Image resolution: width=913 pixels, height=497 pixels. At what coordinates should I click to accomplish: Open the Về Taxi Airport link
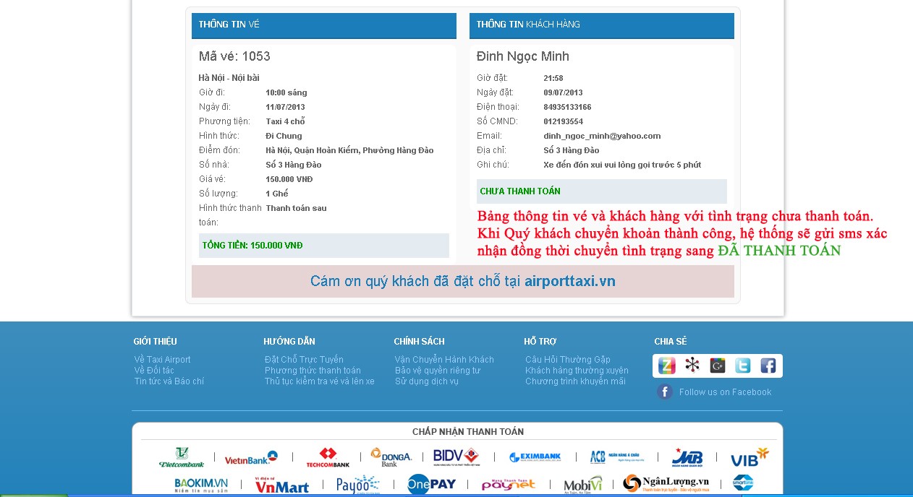pos(162,360)
